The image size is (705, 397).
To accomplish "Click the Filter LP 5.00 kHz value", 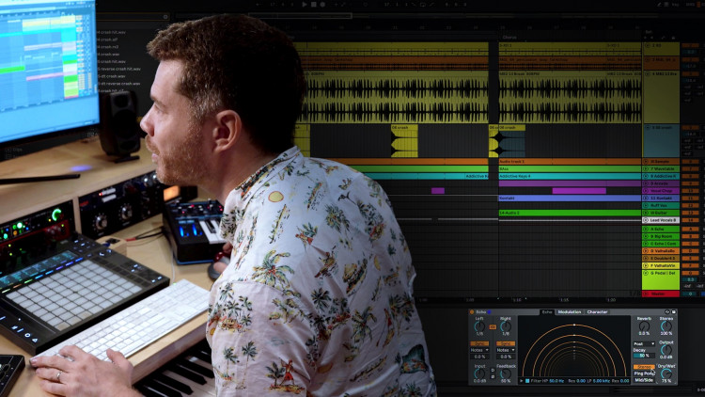I will coord(601,381).
